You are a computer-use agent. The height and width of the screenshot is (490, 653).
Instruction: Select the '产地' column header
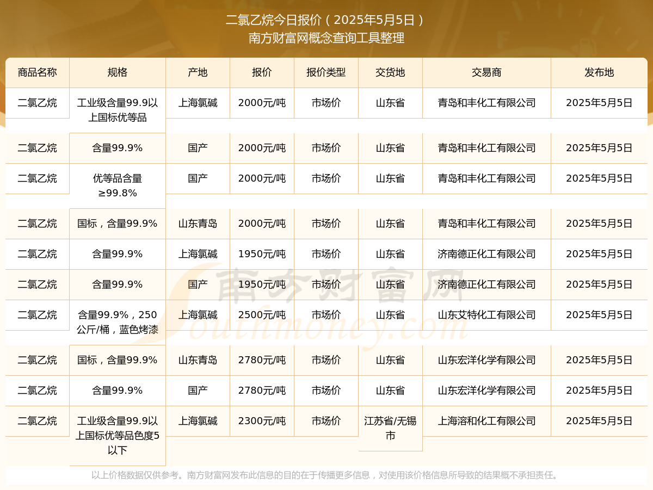pyautogui.click(x=198, y=72)
